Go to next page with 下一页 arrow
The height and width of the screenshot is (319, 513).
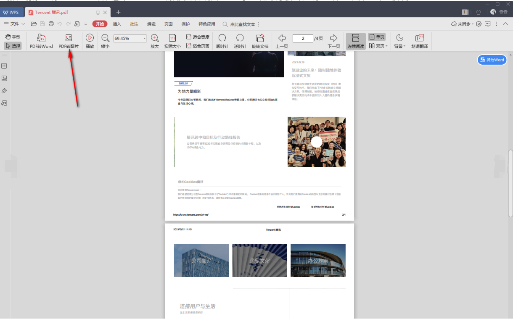pos(333,38)
